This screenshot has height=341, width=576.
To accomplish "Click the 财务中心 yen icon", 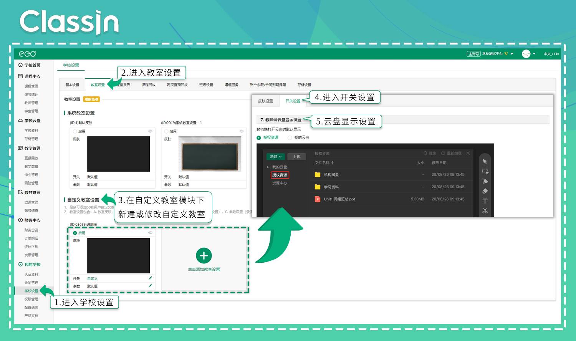I will (20, 220).
